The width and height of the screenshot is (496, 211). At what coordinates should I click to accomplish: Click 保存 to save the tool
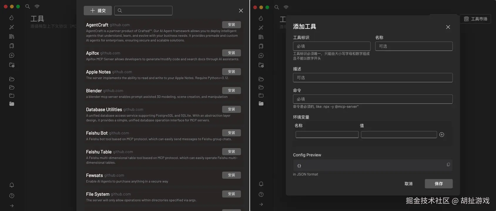coord(439,184)
